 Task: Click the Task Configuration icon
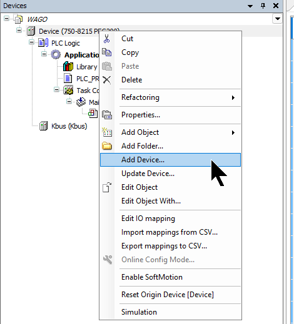(x=68, y=91)
